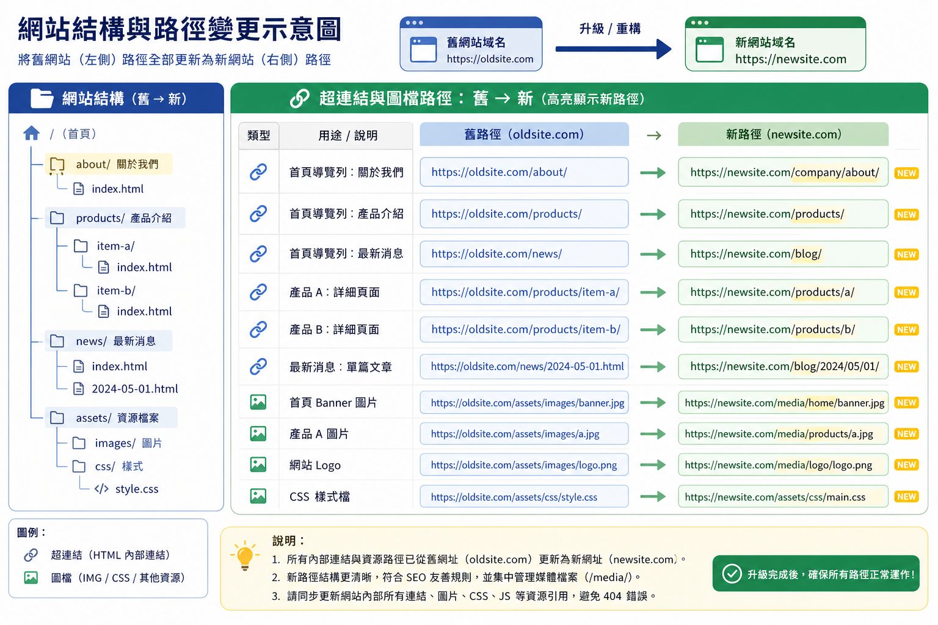This screenshot has height=625, width=938.
Task: Click the link icon for 首頁導覽列:關於我們 row
Action: [258, 172]
